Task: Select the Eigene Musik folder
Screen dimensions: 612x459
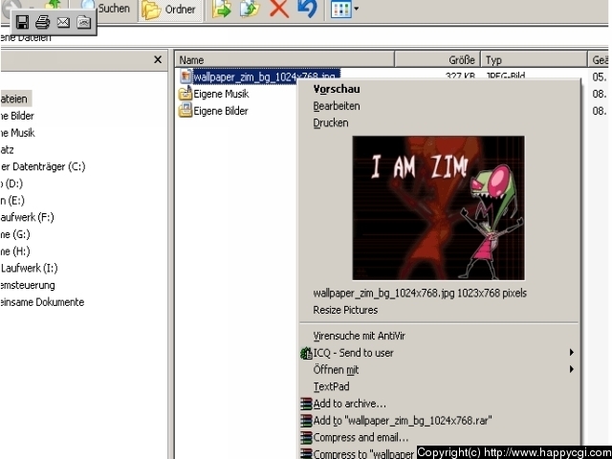Action: [x=221, y=94]
